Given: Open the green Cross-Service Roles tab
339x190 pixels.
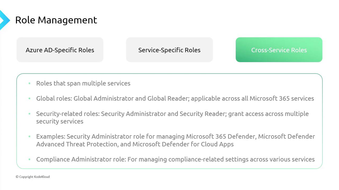Looking at the screenshot, I should click(279, 50).
